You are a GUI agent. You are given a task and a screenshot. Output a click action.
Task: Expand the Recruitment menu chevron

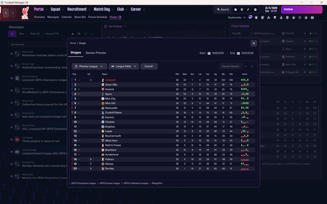89,10
